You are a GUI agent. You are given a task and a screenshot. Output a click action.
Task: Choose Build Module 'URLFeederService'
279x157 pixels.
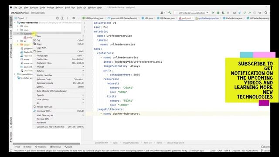[59, 91]
